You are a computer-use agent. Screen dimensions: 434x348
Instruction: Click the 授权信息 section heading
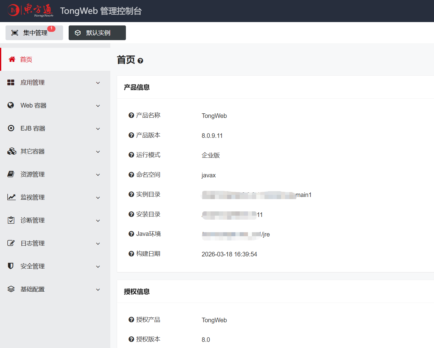137,292
